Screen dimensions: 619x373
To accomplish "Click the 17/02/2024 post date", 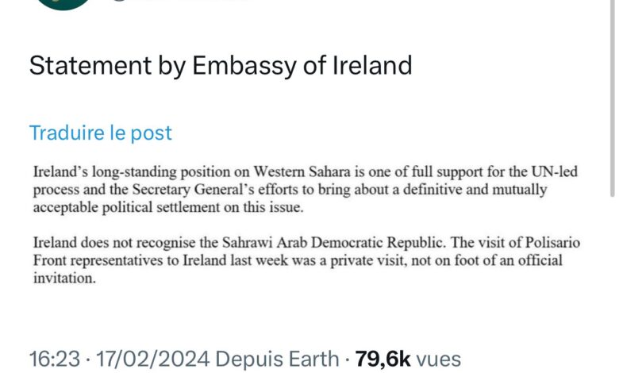I will click(153, 360).
